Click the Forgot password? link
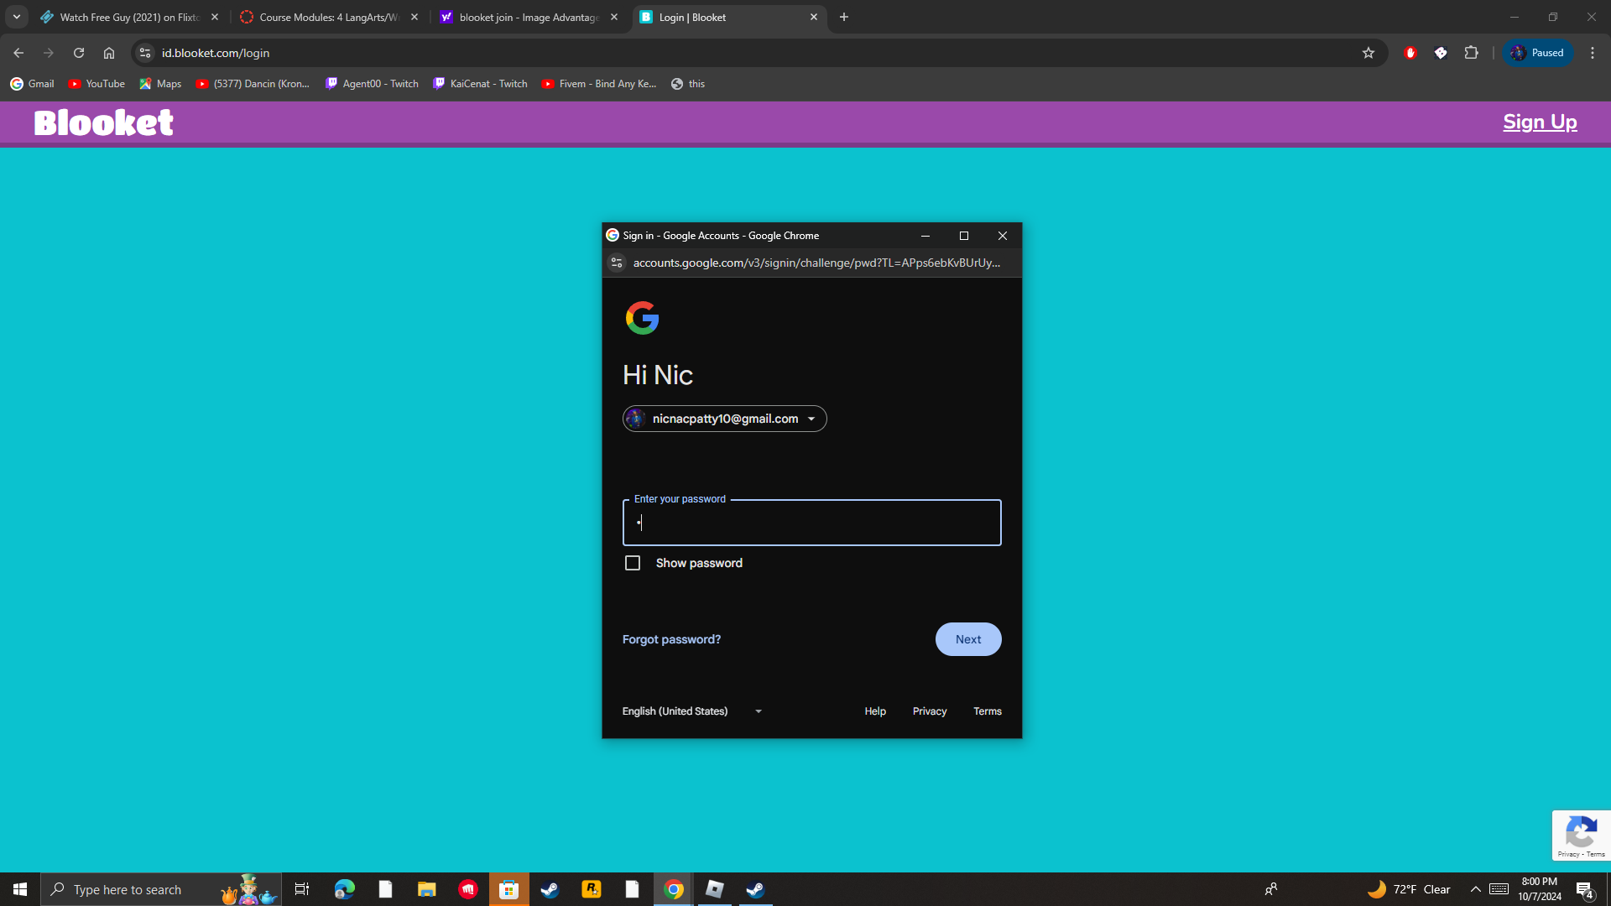The image size is (1611, 906). pos(671,639)
